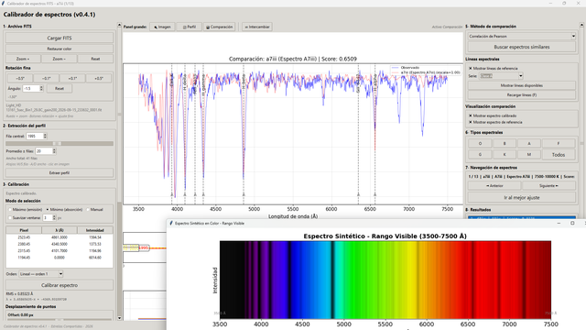The image size is (586, 330).
Task: Filter spectral type G
Action: [480, 154]
